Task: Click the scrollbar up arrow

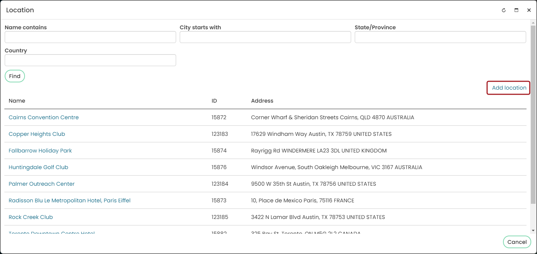Action: click(x=533, y=22)
